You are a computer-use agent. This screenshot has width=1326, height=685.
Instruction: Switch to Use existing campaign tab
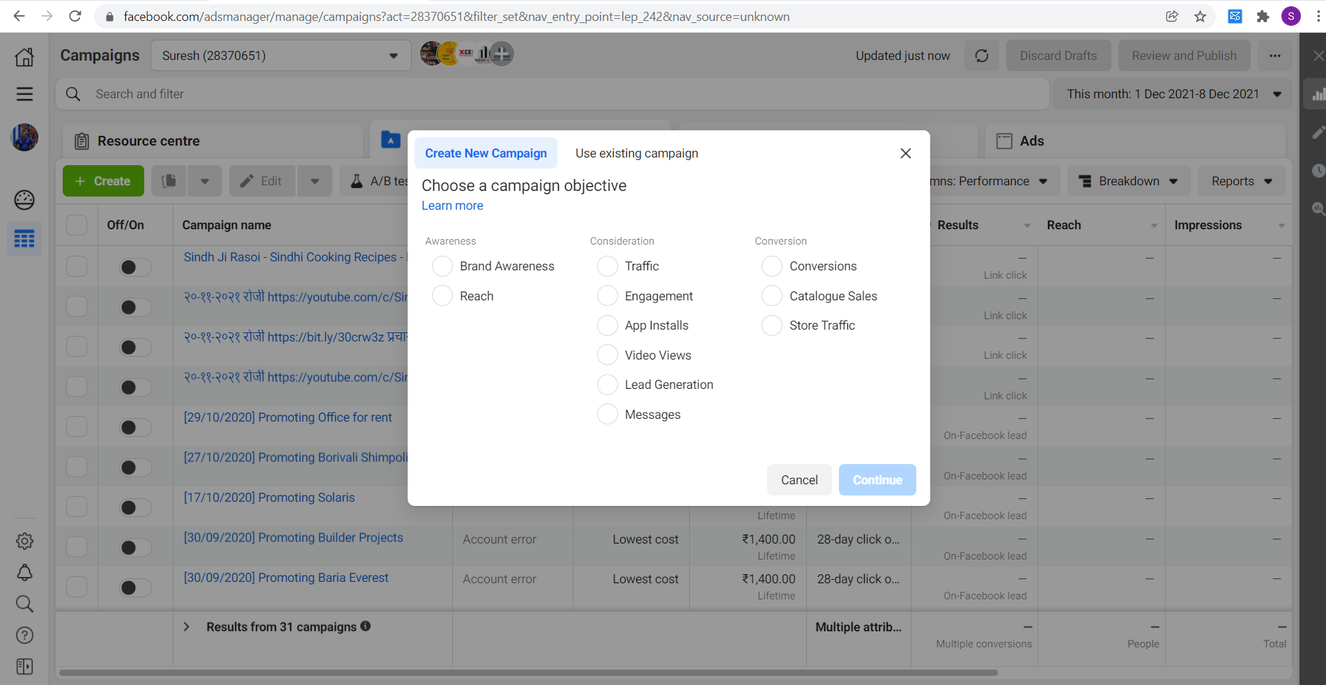[636, 153]
